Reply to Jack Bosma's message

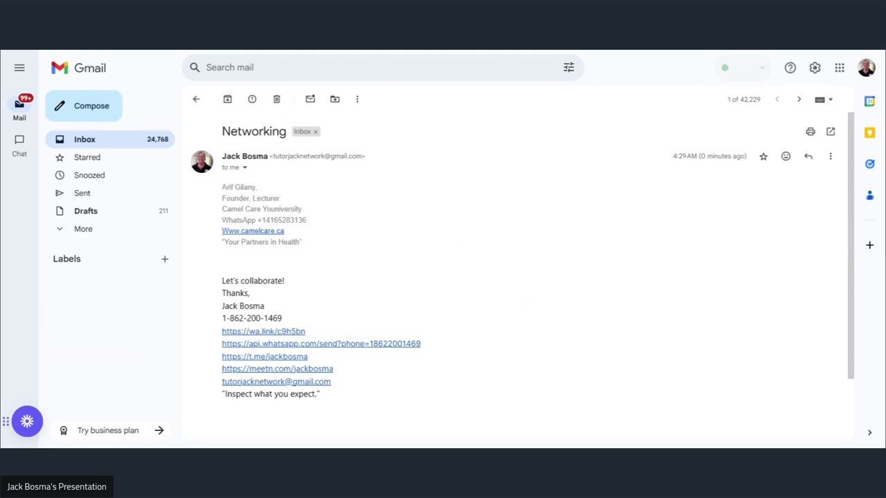tap(808, 156)
